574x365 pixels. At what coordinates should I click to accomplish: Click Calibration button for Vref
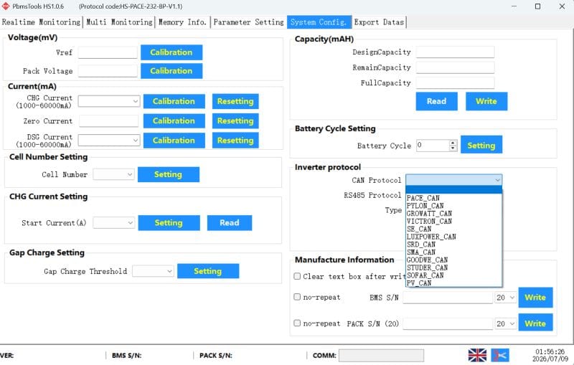[x=171, y=52]
